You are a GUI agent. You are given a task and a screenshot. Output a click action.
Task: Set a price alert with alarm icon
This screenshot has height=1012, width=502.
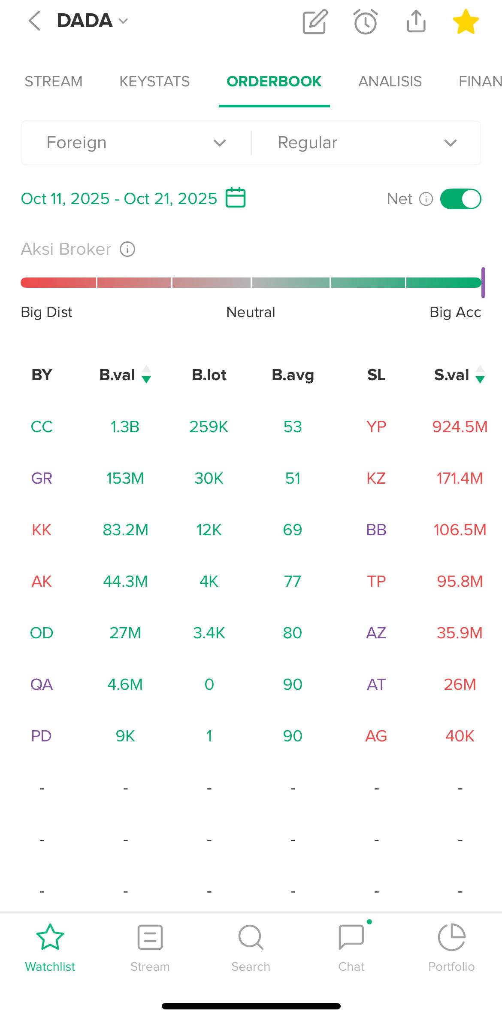(x=366, y=21)
